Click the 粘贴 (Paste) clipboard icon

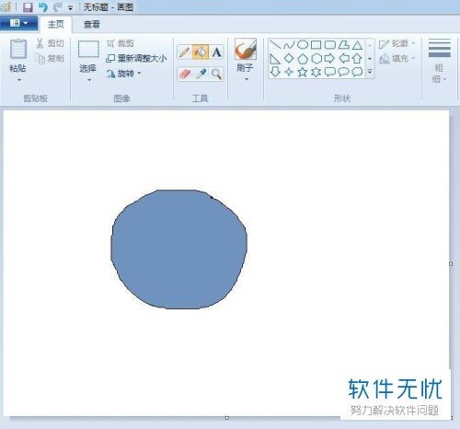coord(18,49)
